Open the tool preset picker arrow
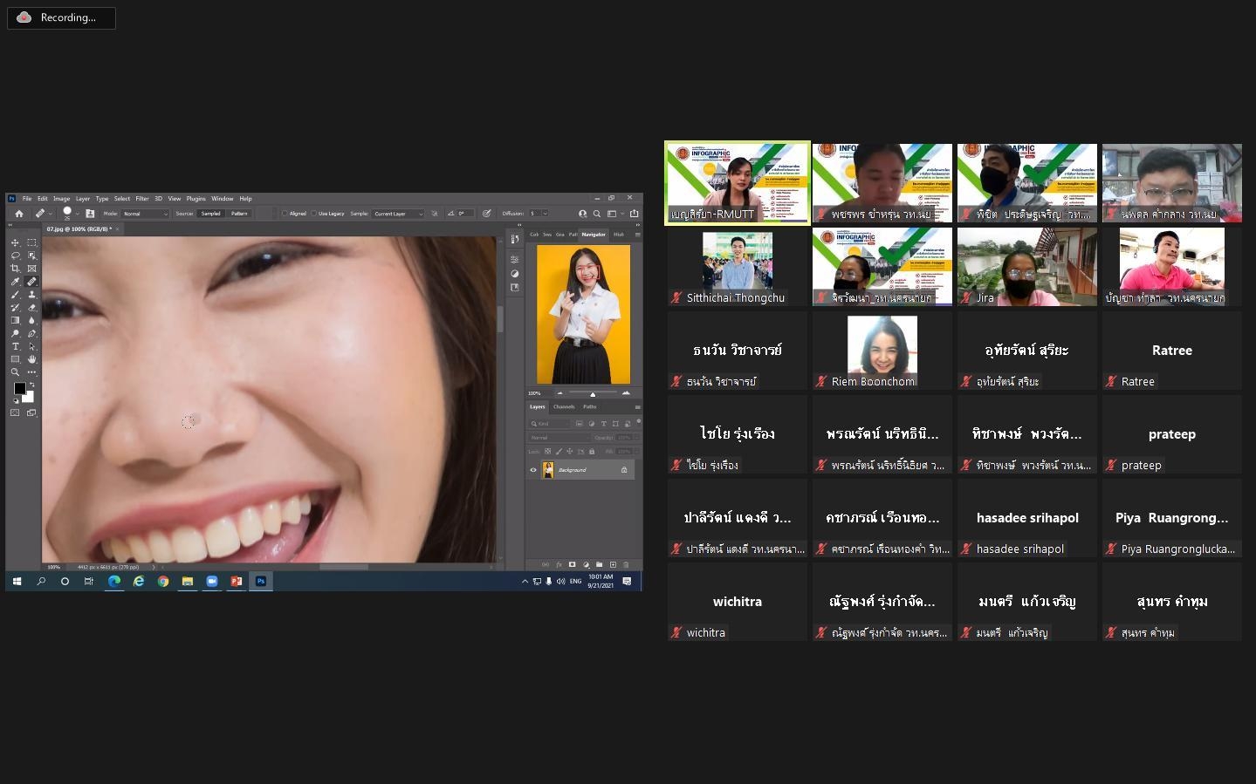 [50, 214]
